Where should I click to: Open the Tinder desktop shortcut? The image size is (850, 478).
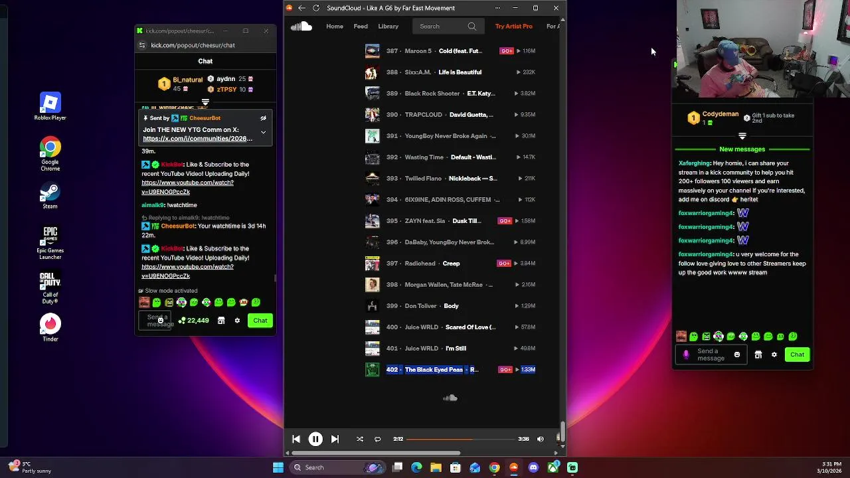(50, 328)
